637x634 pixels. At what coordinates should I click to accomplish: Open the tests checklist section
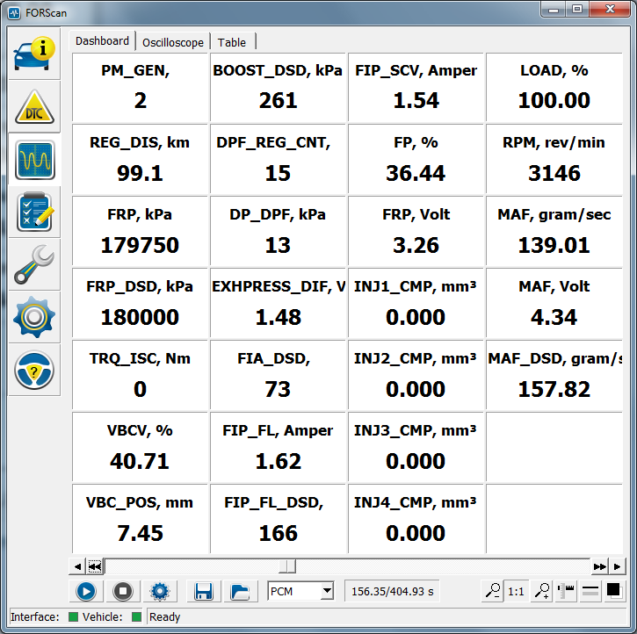[34, 212]
